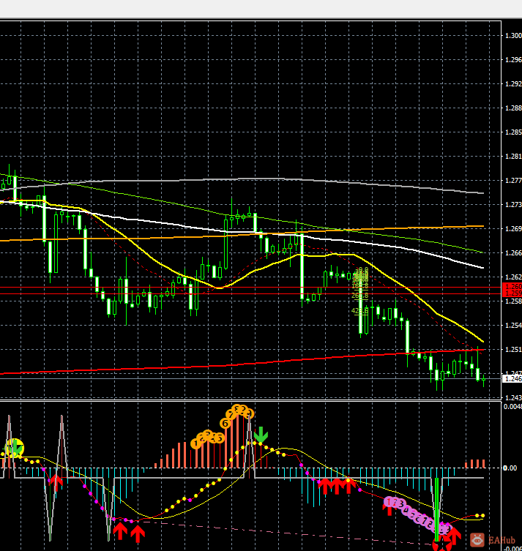522x551 pixels.
Task: Click the 1.296 price scale value
Action: (x=513, y=60)
